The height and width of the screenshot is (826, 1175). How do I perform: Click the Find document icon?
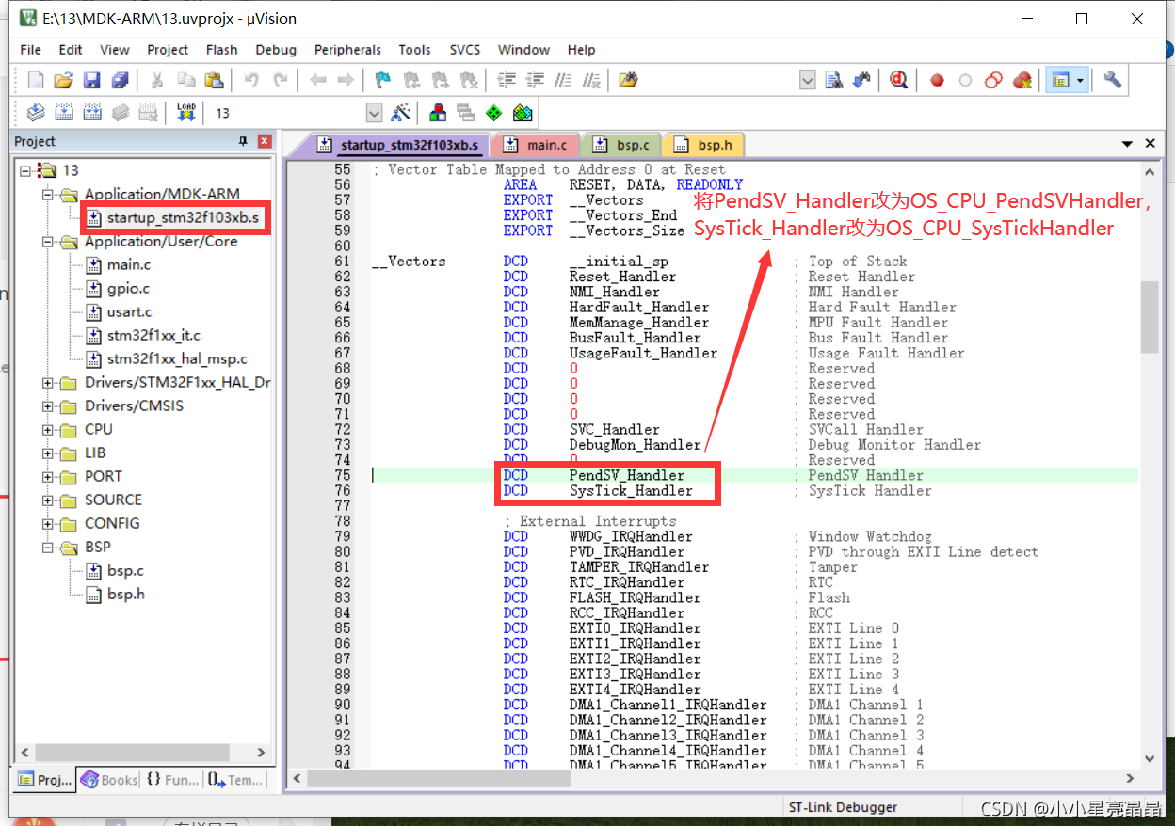pyautogui.click(x=833, y=80)
